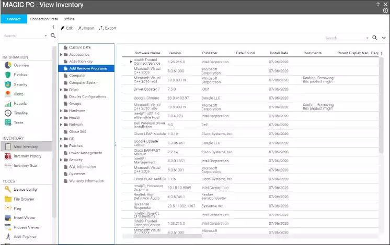Open the Timeline clock icon

8,113
